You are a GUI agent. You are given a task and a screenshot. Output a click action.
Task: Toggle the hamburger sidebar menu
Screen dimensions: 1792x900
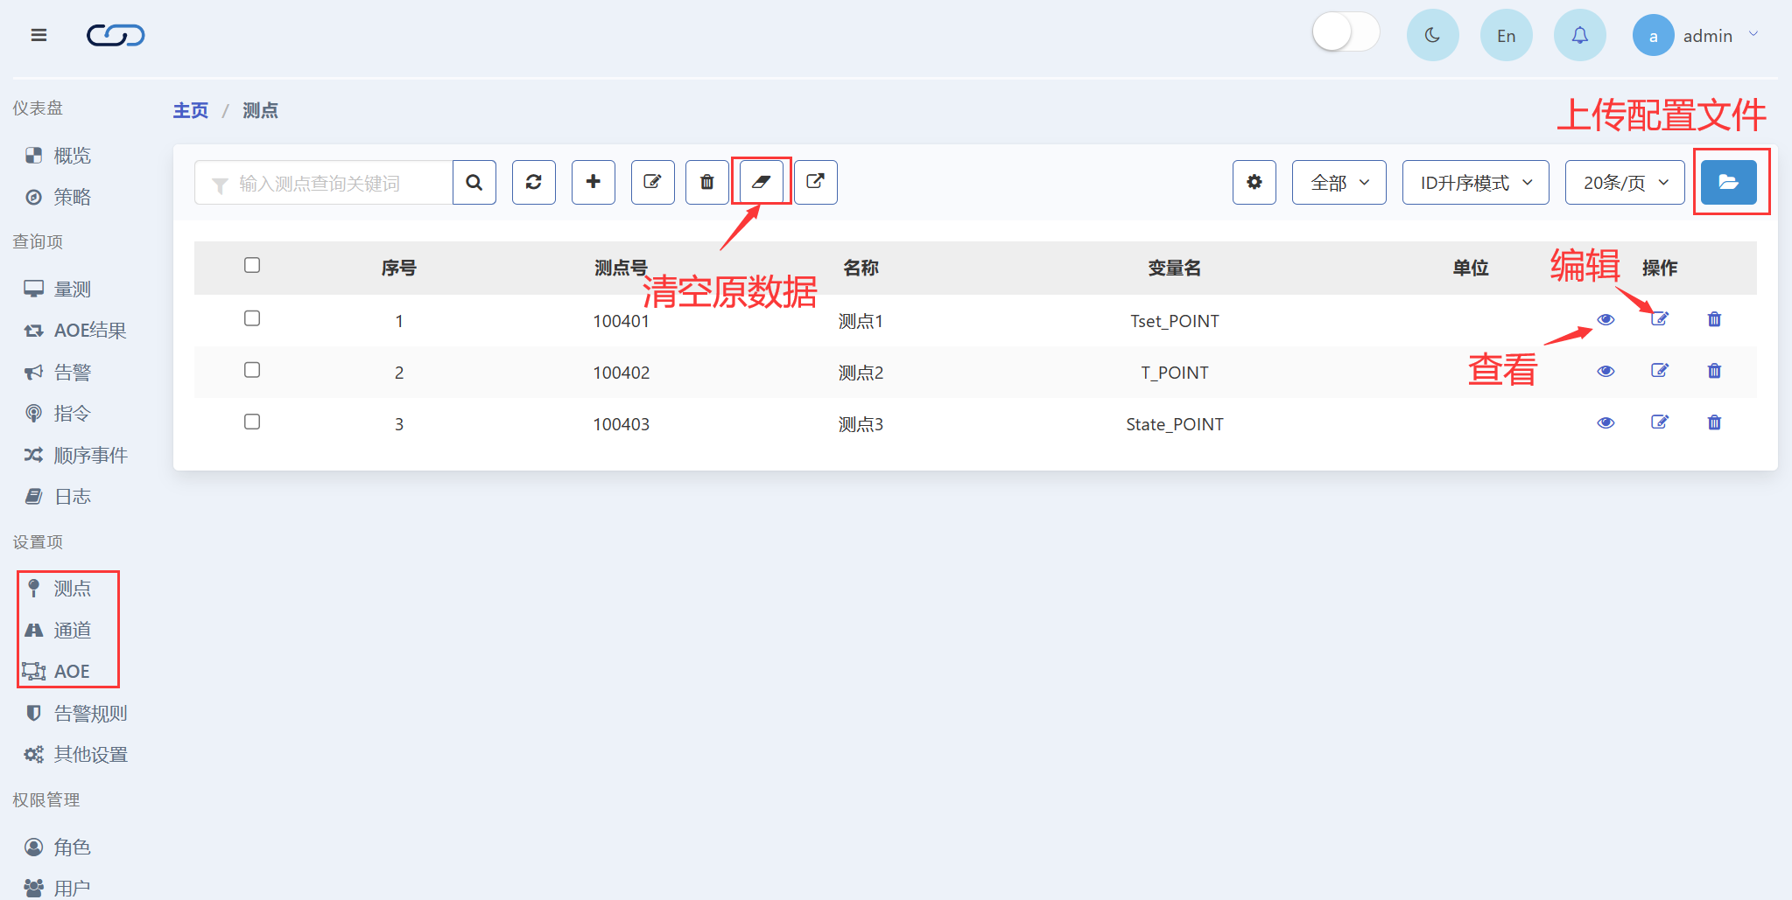coord(39,35)
